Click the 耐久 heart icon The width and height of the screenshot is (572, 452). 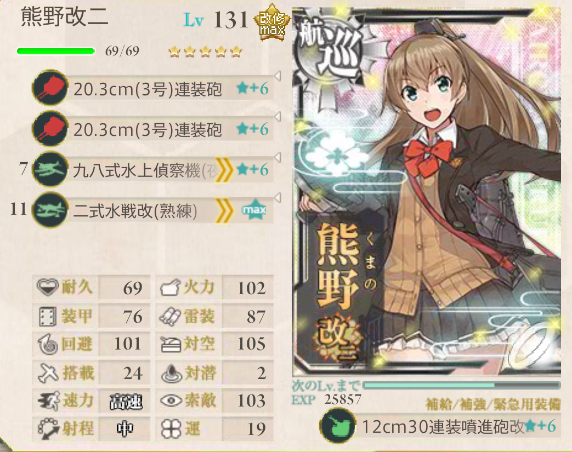coord(47,287)
